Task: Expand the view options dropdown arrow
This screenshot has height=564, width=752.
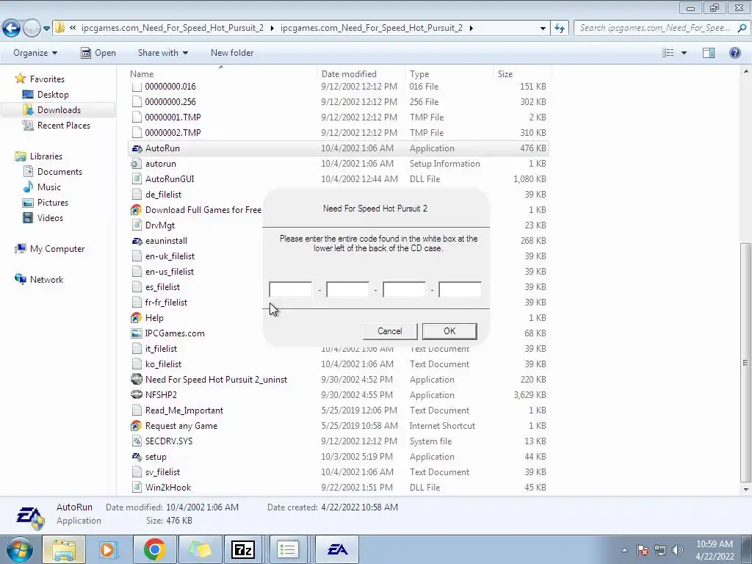Action: (x=684, y=53)
